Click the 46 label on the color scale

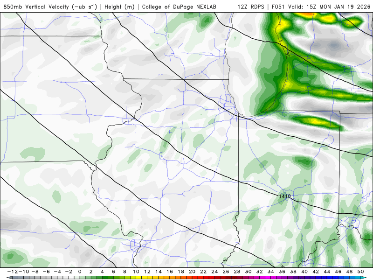(338, 272)
